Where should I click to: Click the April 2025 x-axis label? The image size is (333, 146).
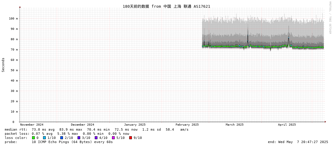(x=287, y=125)
